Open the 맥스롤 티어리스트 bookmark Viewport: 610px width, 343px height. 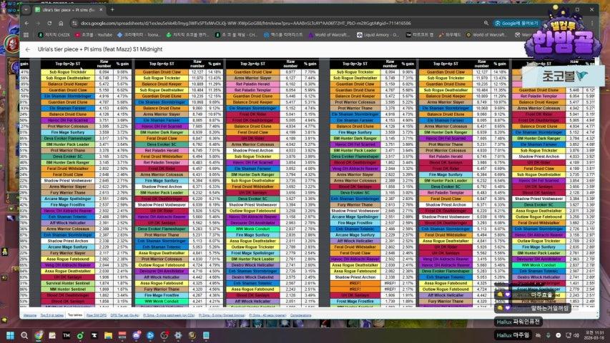pyautogui.click(x=282, y=34)
